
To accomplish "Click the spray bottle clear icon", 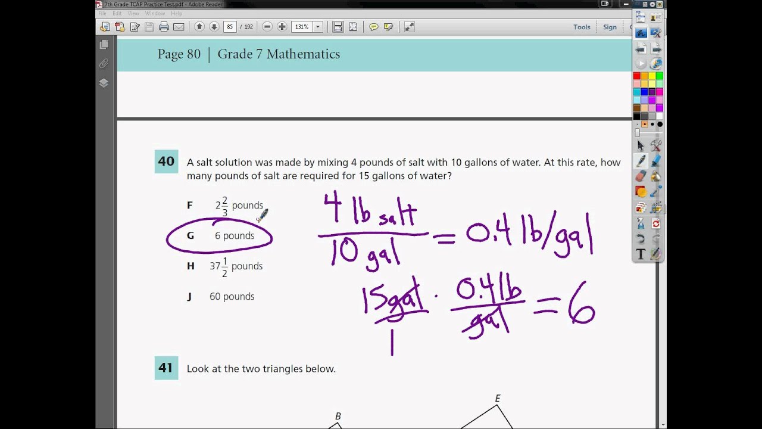I will coord(641,223).
